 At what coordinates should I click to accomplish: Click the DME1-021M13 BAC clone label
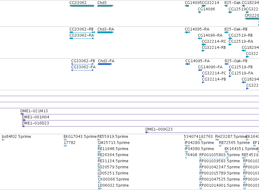(34, 111)
